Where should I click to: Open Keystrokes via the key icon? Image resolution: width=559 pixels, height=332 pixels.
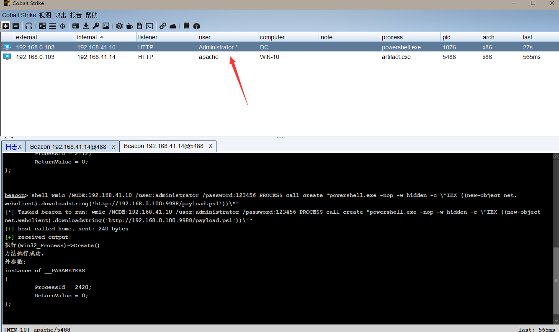[96, 26]
